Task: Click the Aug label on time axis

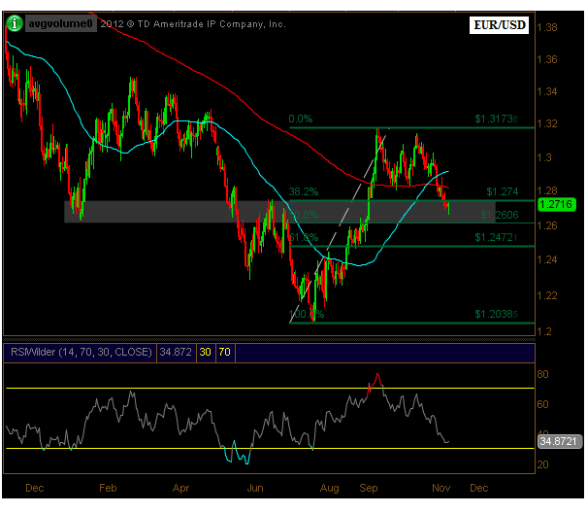Action: click(330, 488)
